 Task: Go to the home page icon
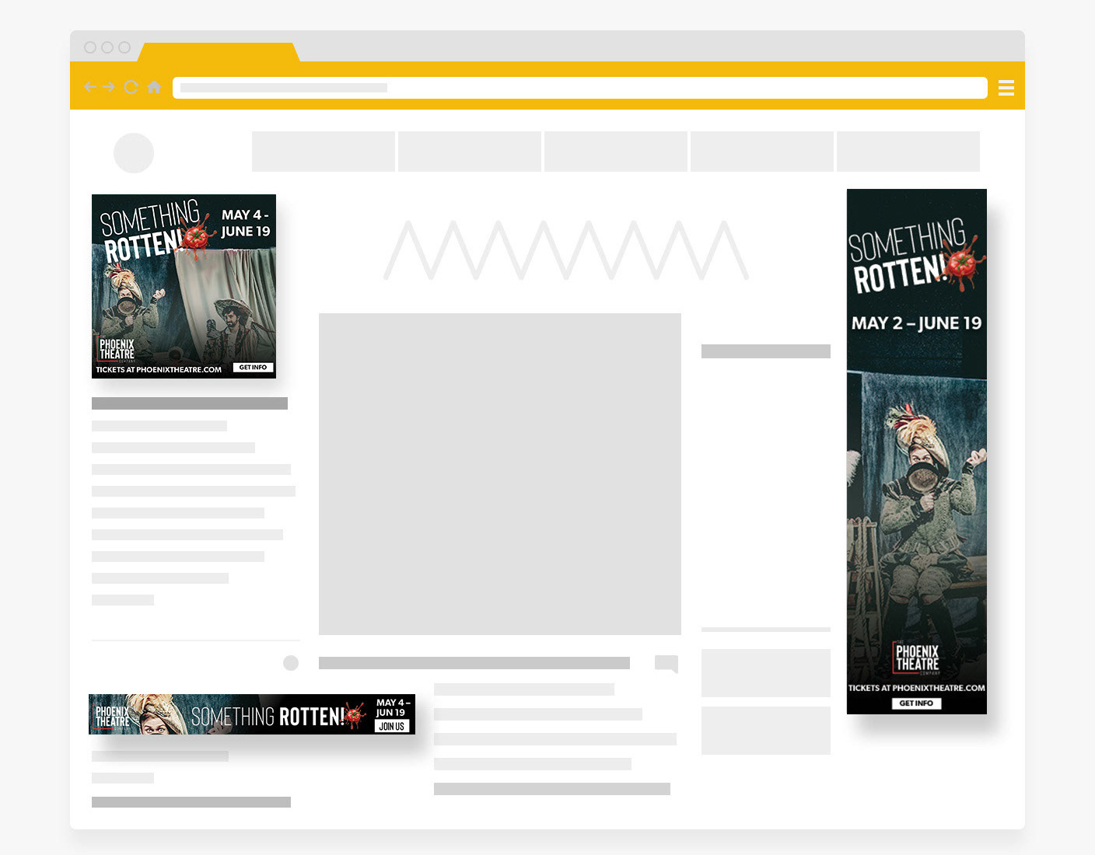154,87
